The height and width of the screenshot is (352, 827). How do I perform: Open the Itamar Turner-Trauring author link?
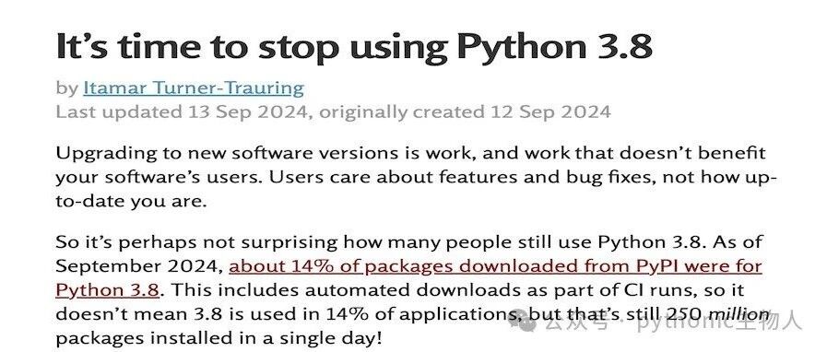(x=194, y=88)
